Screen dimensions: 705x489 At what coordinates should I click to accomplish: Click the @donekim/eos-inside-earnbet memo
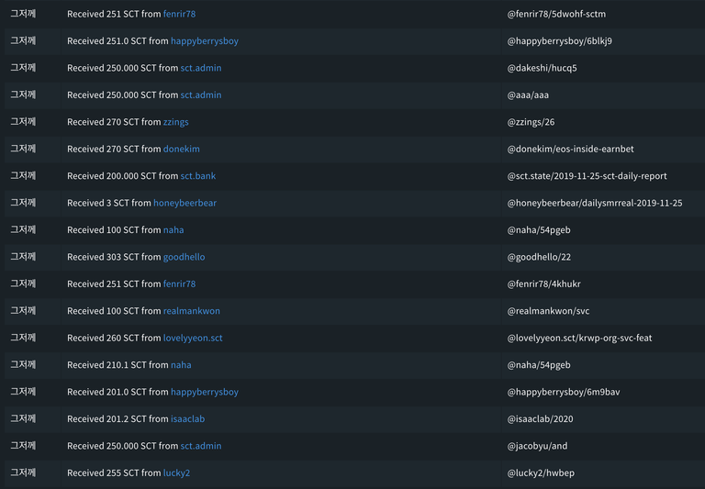[x=570, y=149]
